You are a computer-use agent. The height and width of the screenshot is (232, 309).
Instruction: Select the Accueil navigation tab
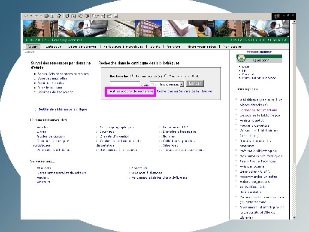click(33, 46)
